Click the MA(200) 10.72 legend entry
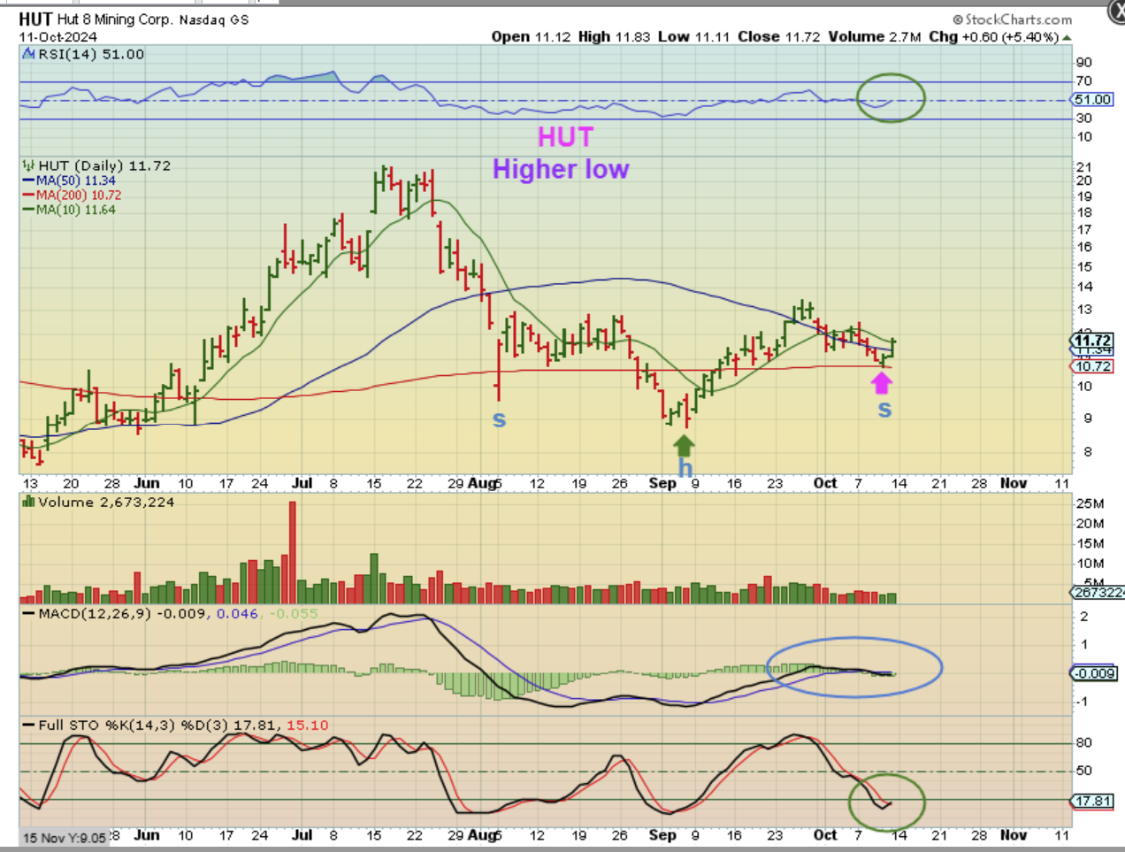This screenshot has height=852, width=1125. pyautogui.click(x=72, y=196)
